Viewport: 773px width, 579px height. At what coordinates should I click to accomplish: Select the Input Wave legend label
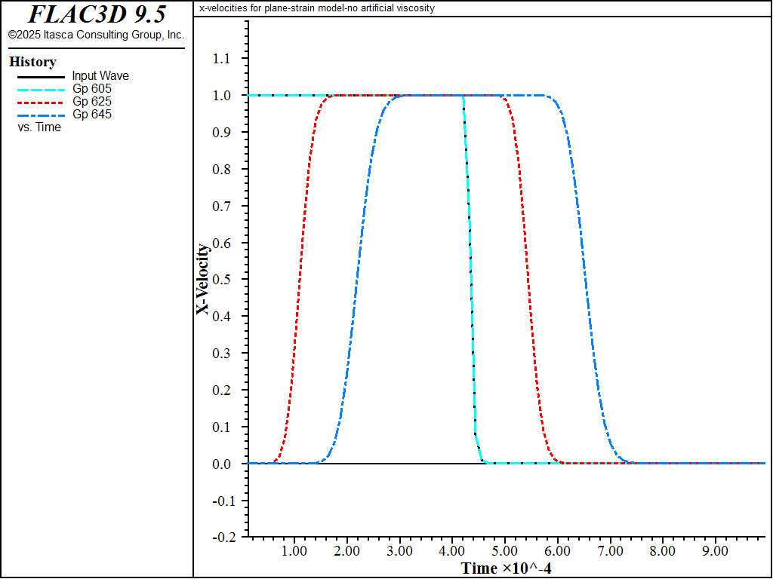coord(100,76)
